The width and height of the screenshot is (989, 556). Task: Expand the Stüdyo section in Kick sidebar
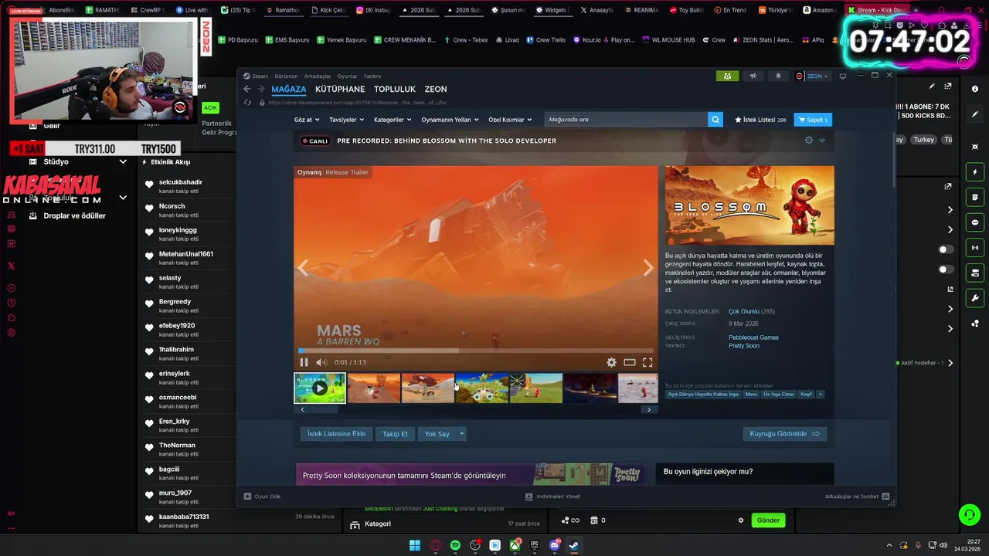point(123,161)
